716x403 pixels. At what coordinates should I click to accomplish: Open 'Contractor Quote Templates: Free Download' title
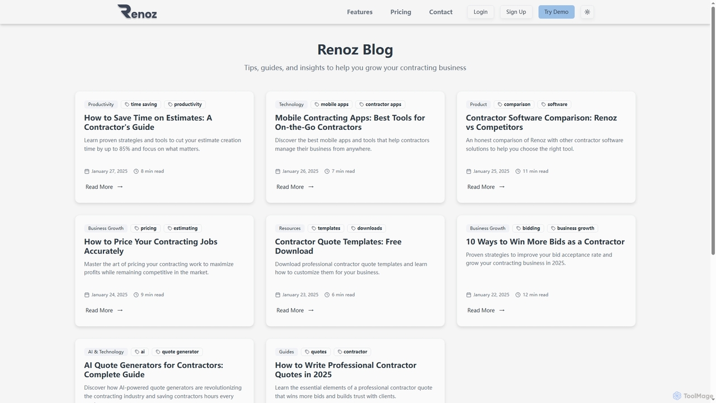(338, 246)
